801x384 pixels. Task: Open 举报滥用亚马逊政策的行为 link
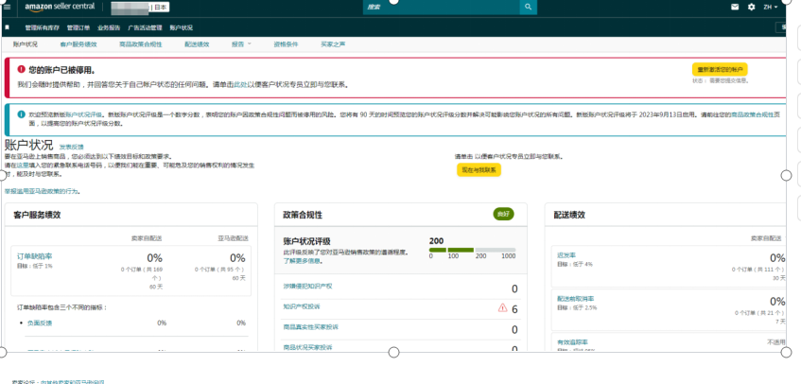click(x=42, y=191)
